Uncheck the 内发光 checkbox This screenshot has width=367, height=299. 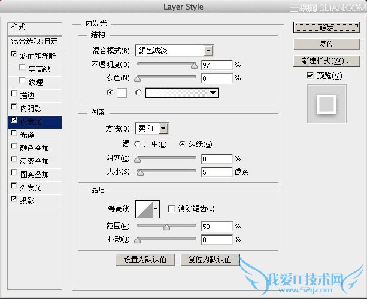[x=14, y=120]
